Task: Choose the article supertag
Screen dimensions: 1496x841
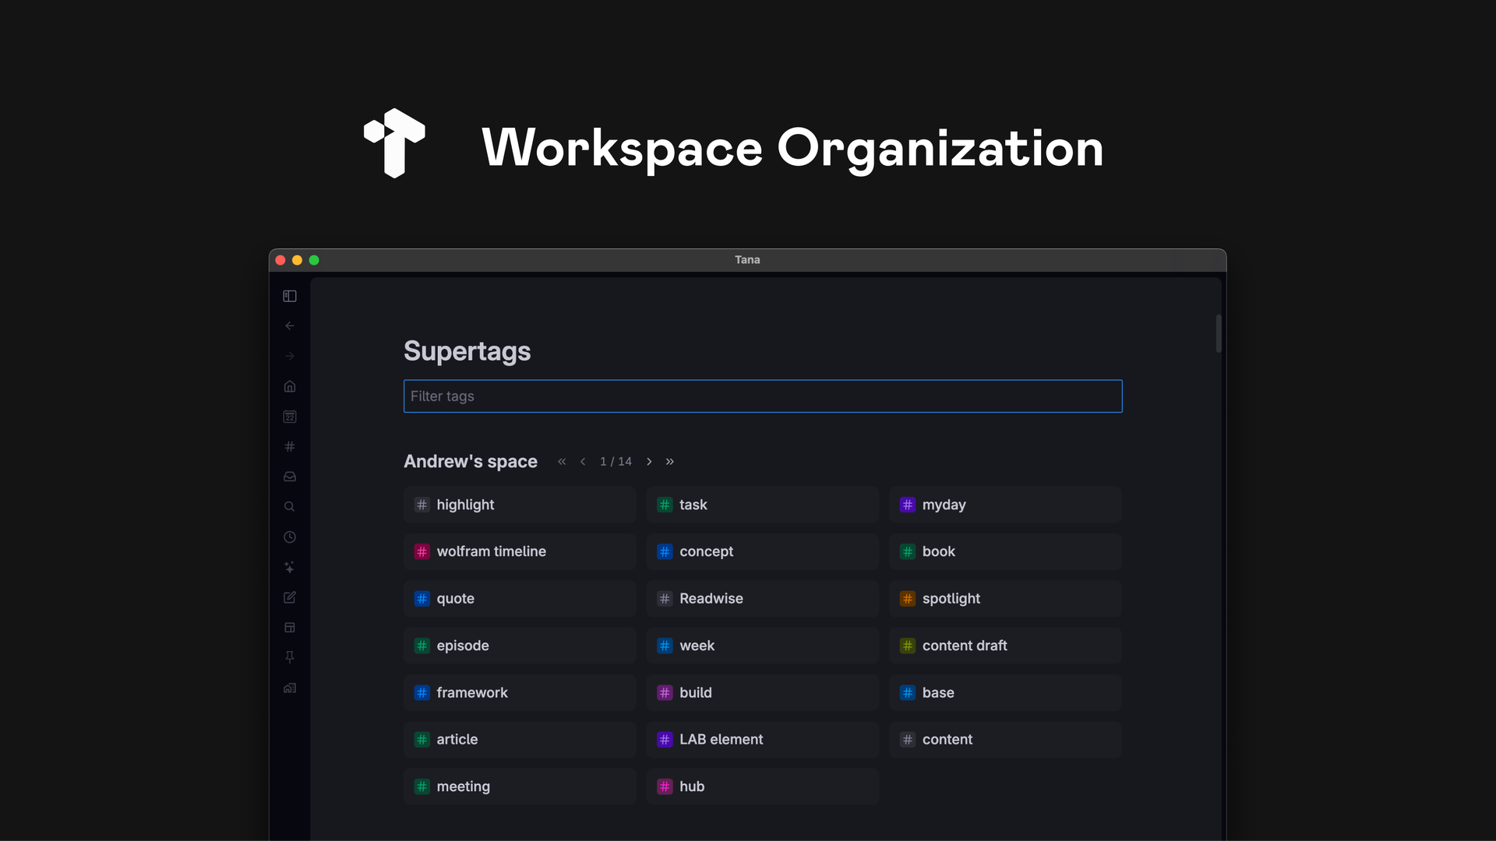Action: tap(520, 740)
